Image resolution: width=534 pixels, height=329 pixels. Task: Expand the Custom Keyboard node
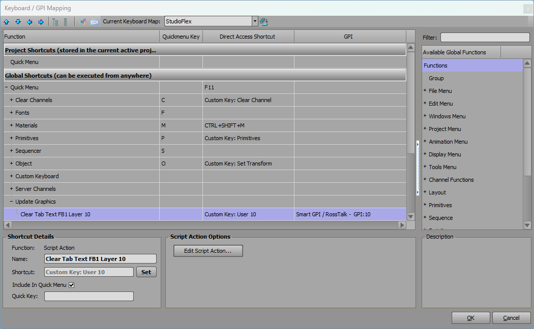point(11,176)
